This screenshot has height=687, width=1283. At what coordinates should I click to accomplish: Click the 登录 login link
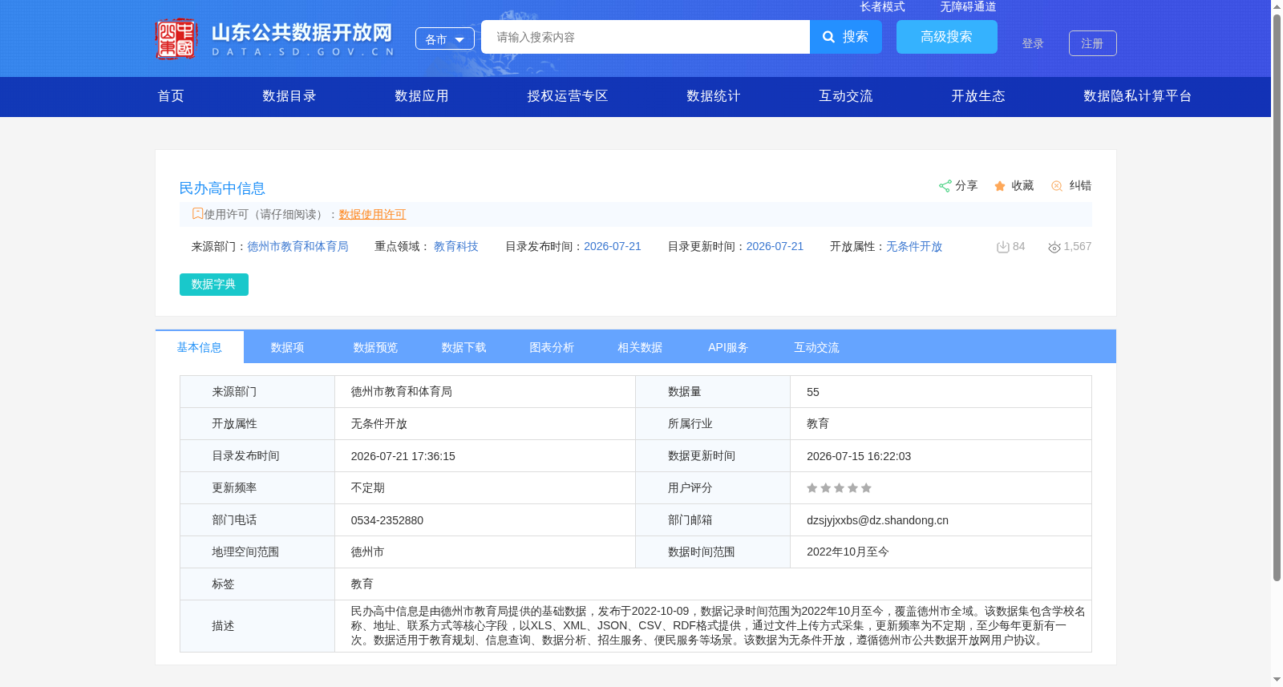1033,43
